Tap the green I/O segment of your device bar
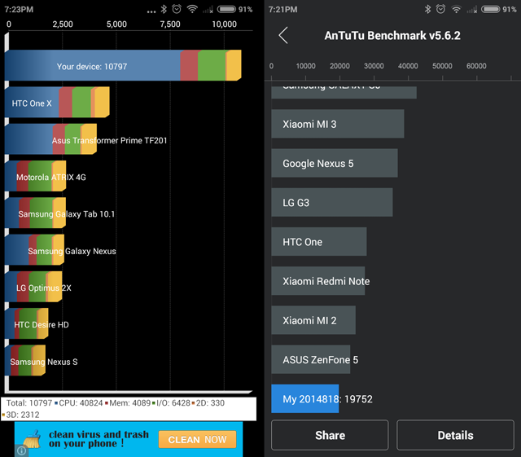The image size is (521, 457). point(212,65)
